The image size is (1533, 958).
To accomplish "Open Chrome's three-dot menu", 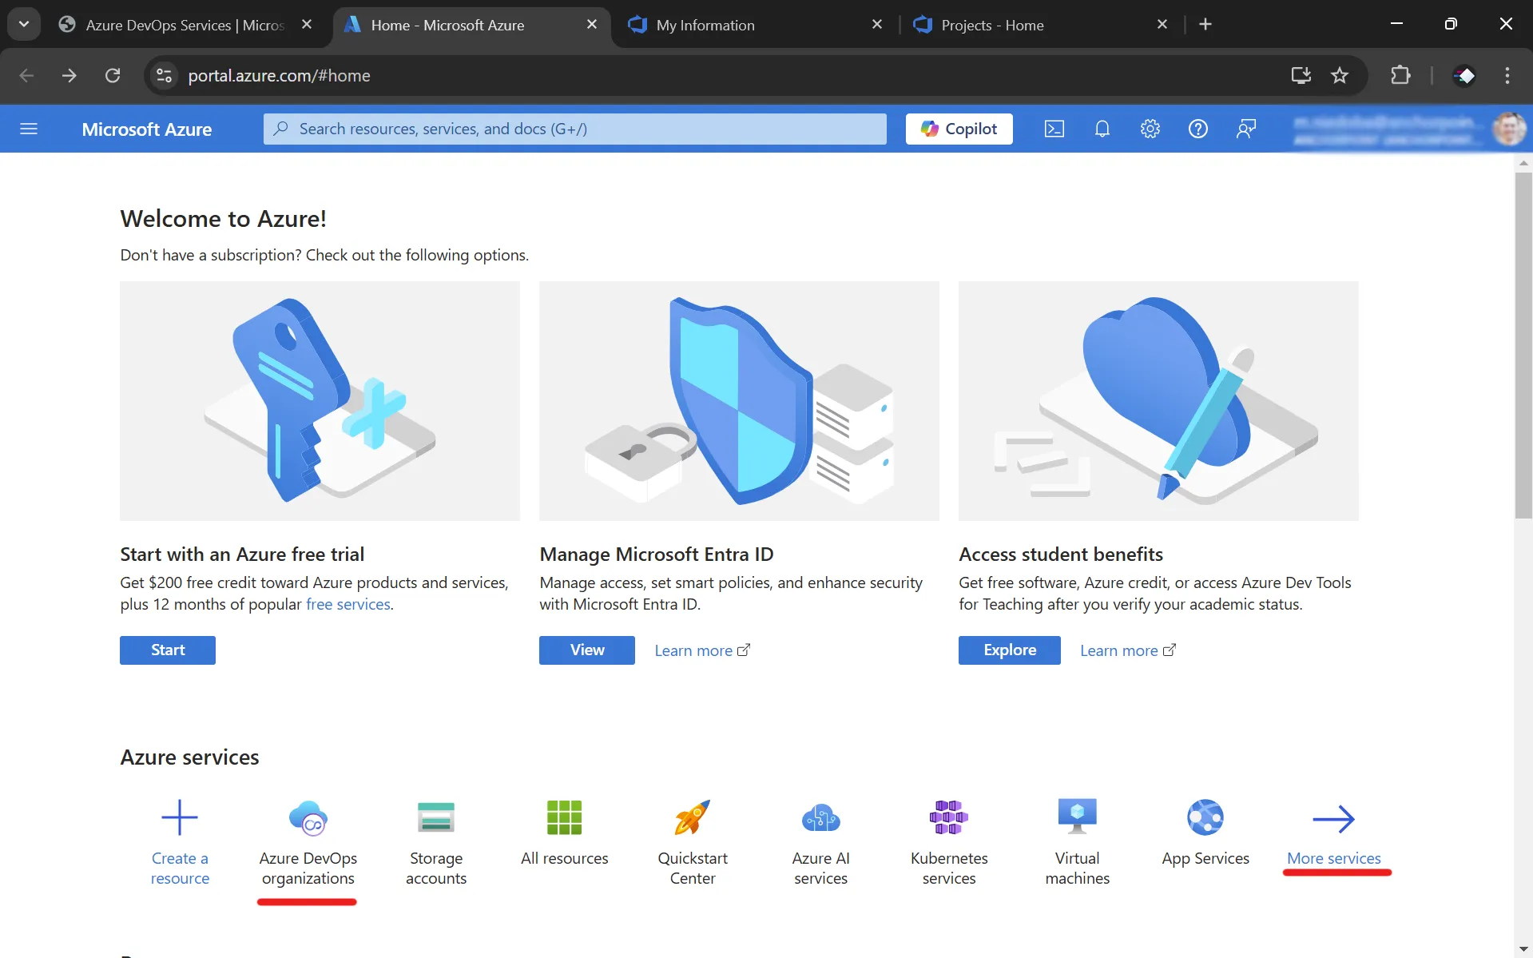I will (1507, 75).
